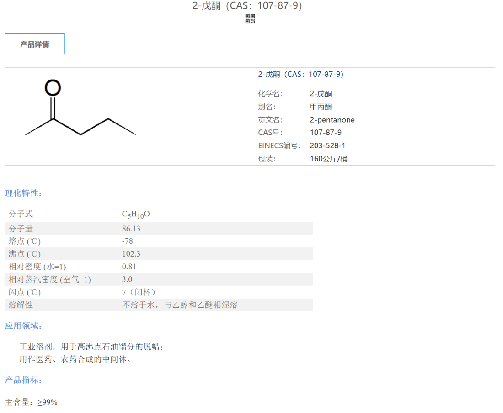This screenshot has height=413, width=503.
Task: Select the molecular formula C5H10O
Action: [136, 215]
